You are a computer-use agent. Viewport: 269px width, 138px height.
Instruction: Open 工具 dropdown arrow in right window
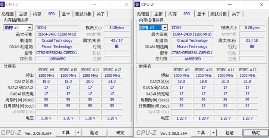point(213,132)
